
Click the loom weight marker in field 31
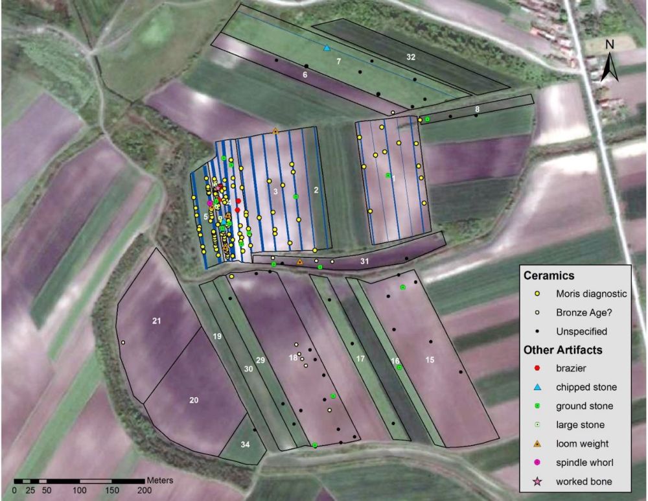point(299,262)
